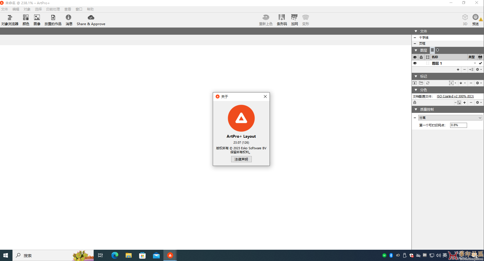
Task: Open the 帮助 menu
Action: point(90,9)
